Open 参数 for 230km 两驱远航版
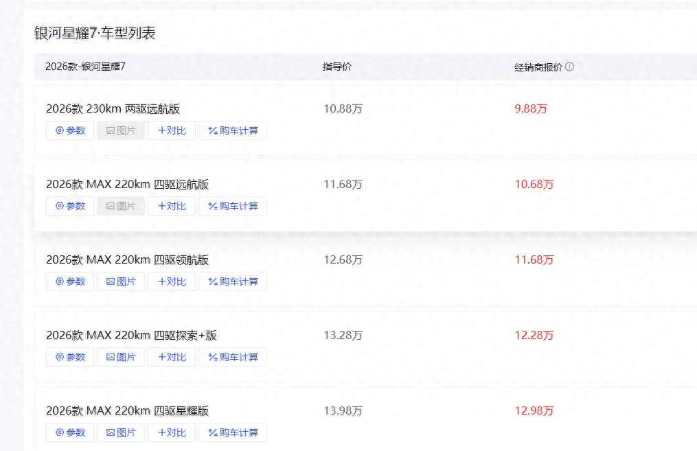Viewport: 697px width, 451px height. click(70, 130)
